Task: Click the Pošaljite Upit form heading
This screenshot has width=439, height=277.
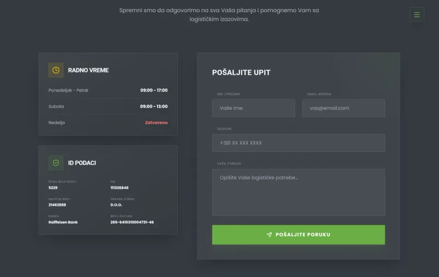Action: click(x=241, y=72)
